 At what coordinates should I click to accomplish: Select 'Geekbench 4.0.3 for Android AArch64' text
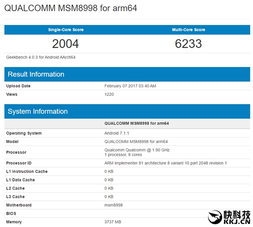tap(40, 57)
